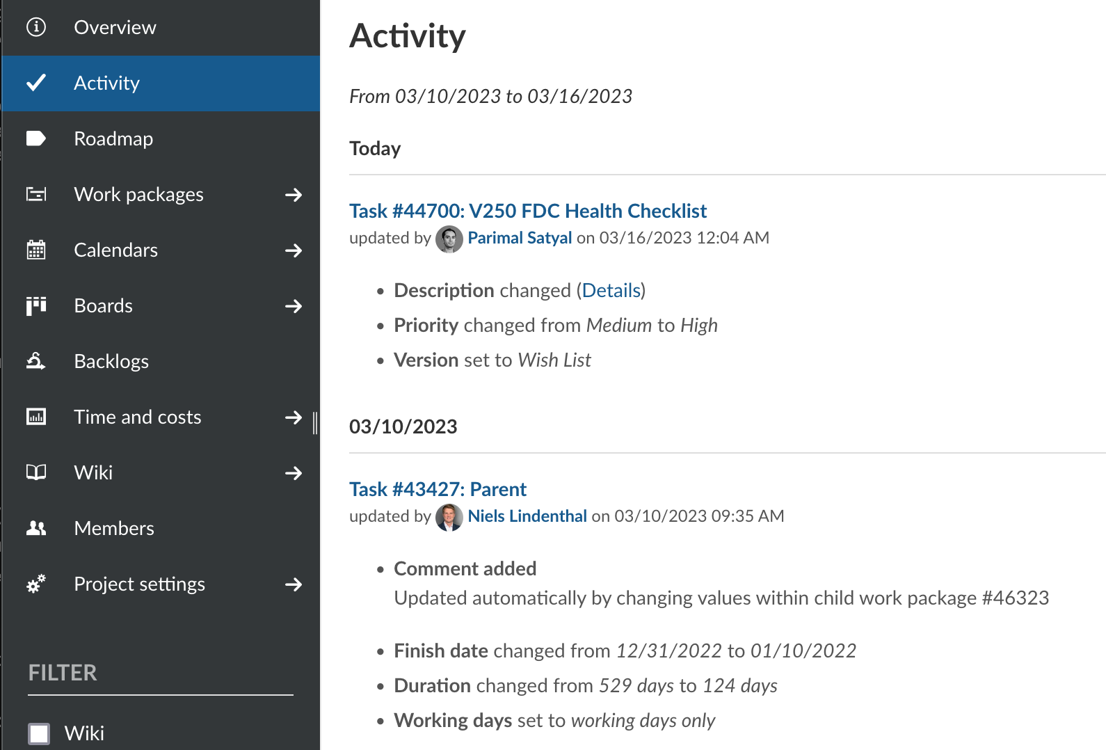
Task: Click the Overview info icon
Action: click(35, 27)
